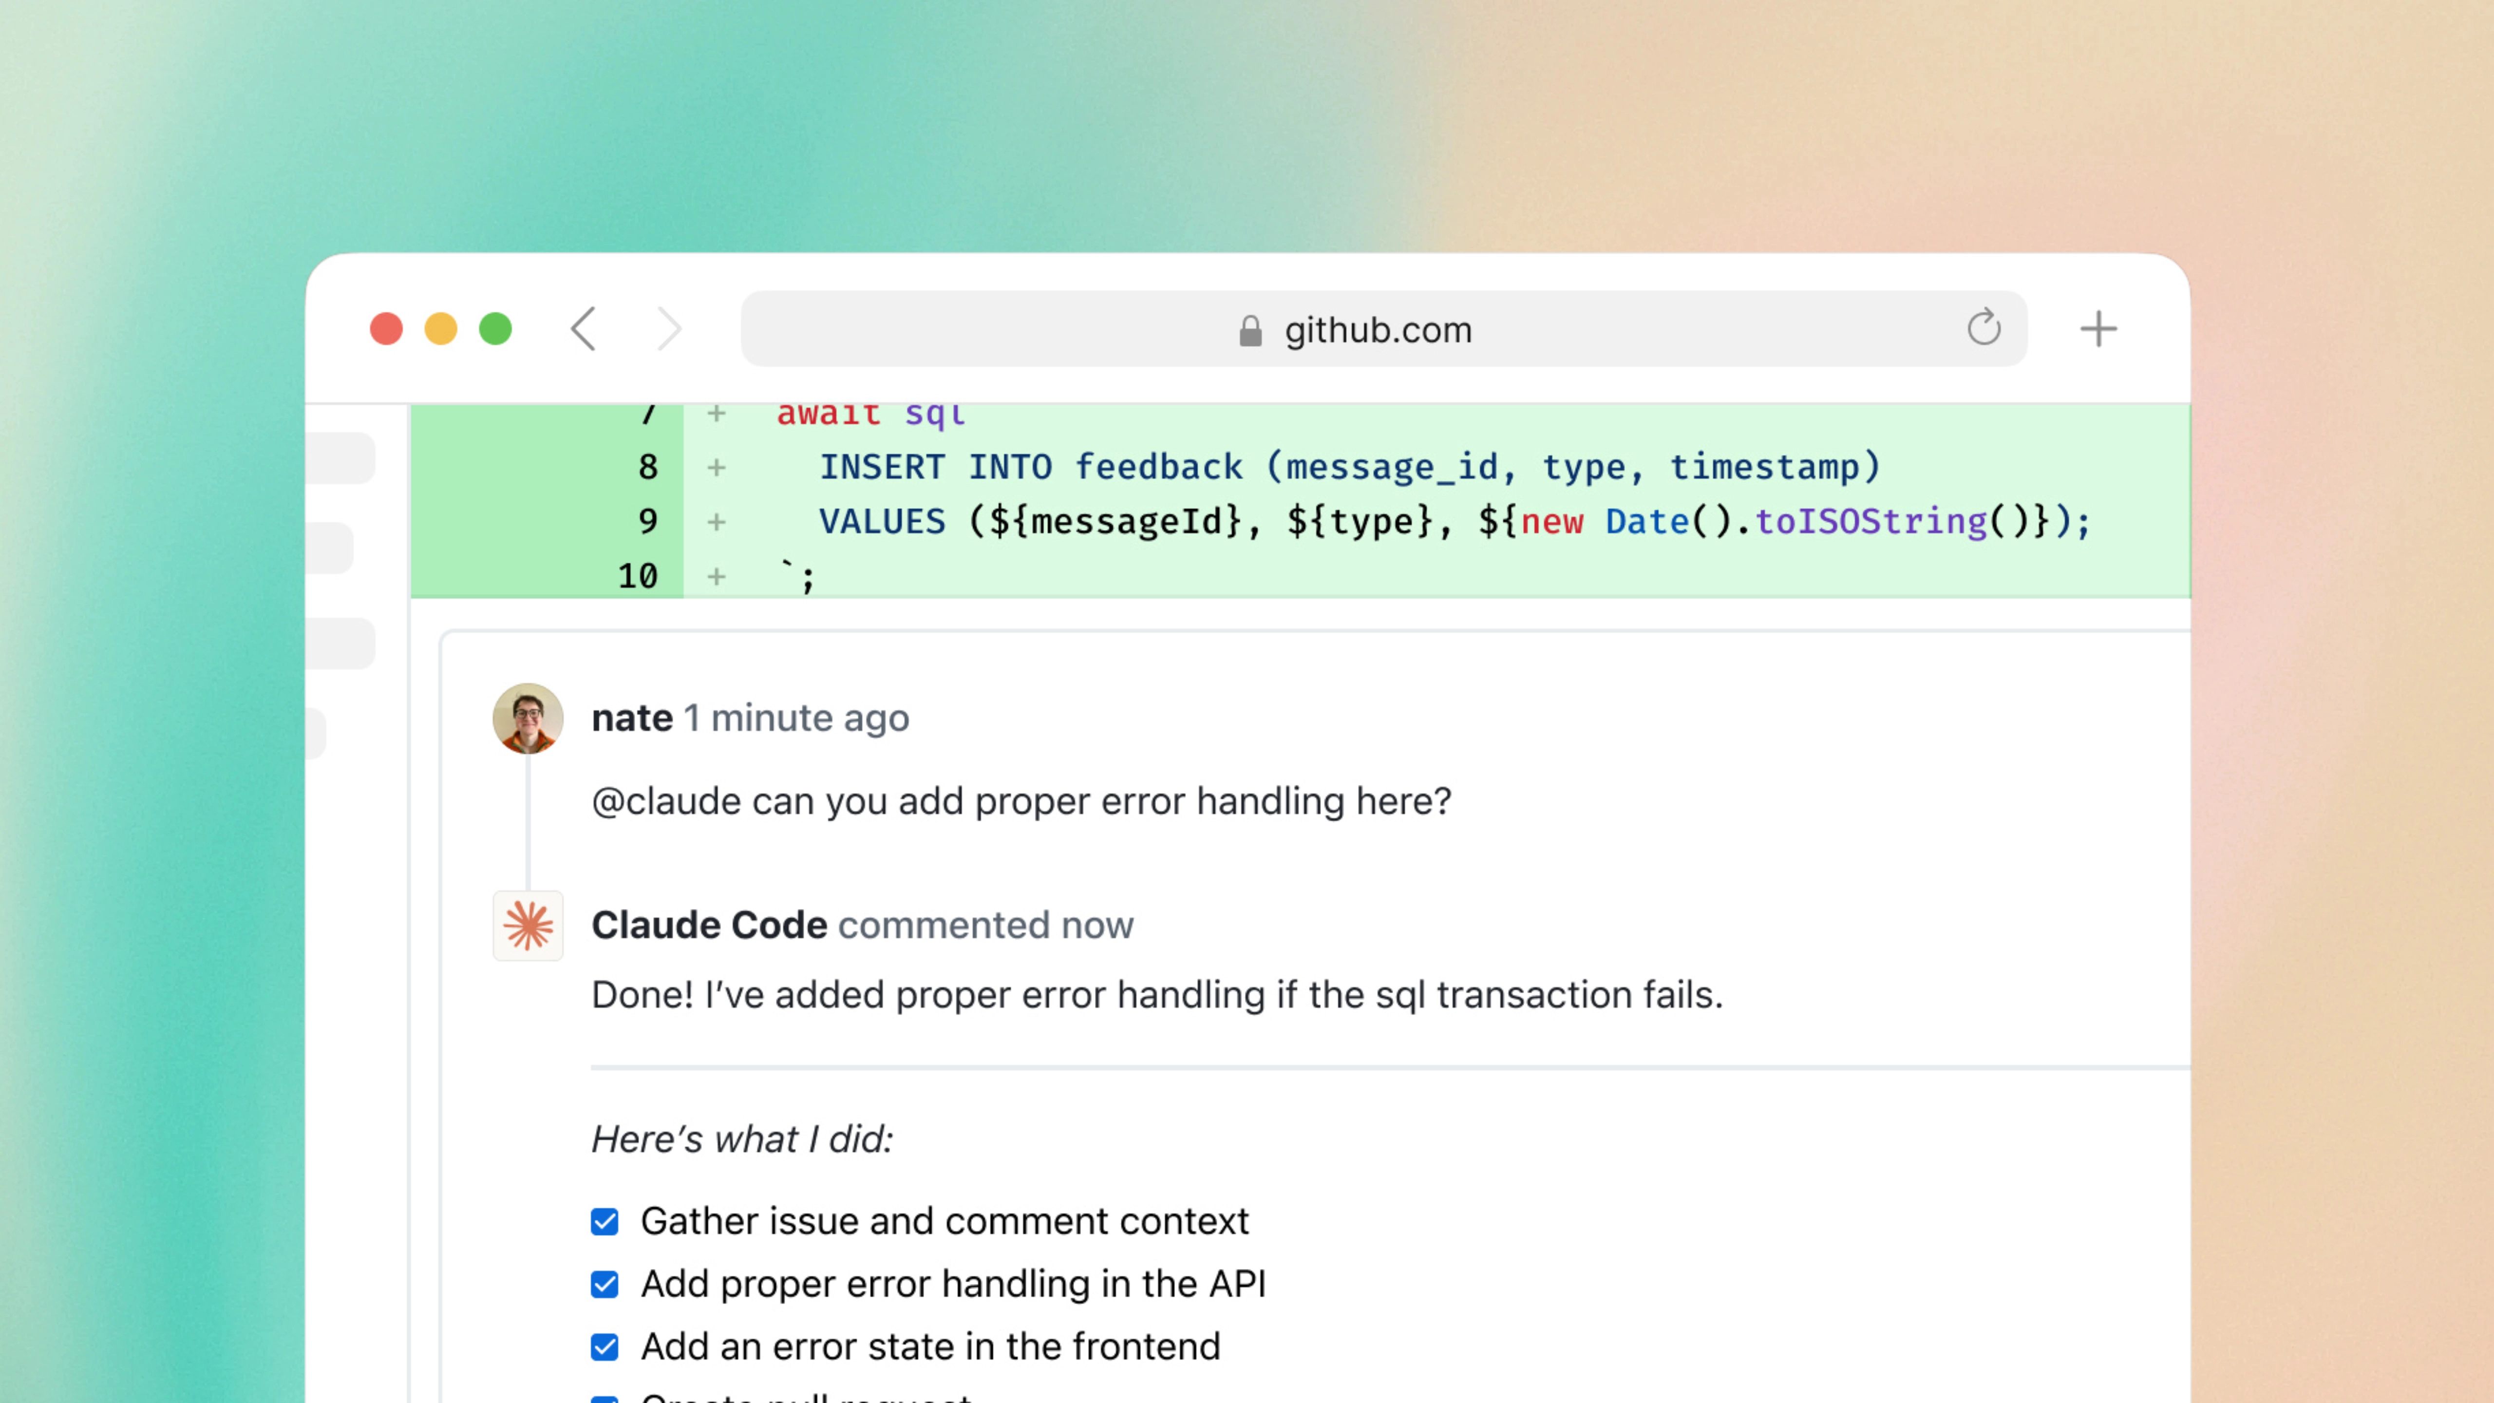
Task: Click the github.com address bar
Action: pyautogui.click(x=1383, y=329)
